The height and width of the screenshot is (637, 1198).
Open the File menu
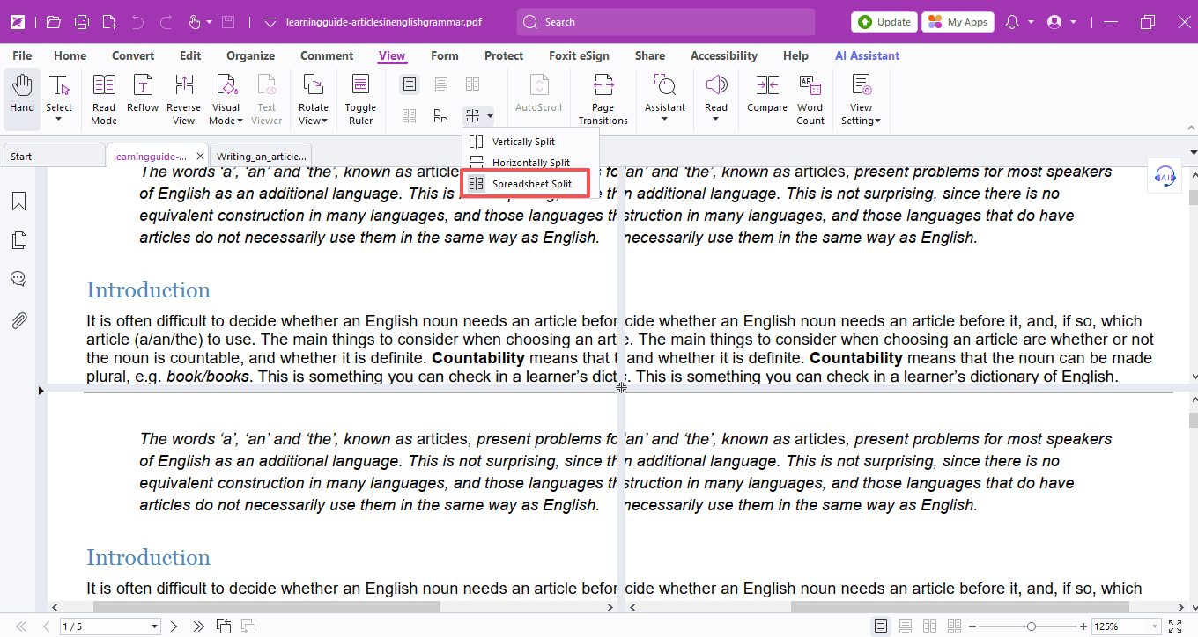[22, 55]
